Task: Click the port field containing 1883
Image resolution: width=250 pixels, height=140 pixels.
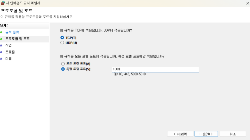Action: [x=155, y=69]
